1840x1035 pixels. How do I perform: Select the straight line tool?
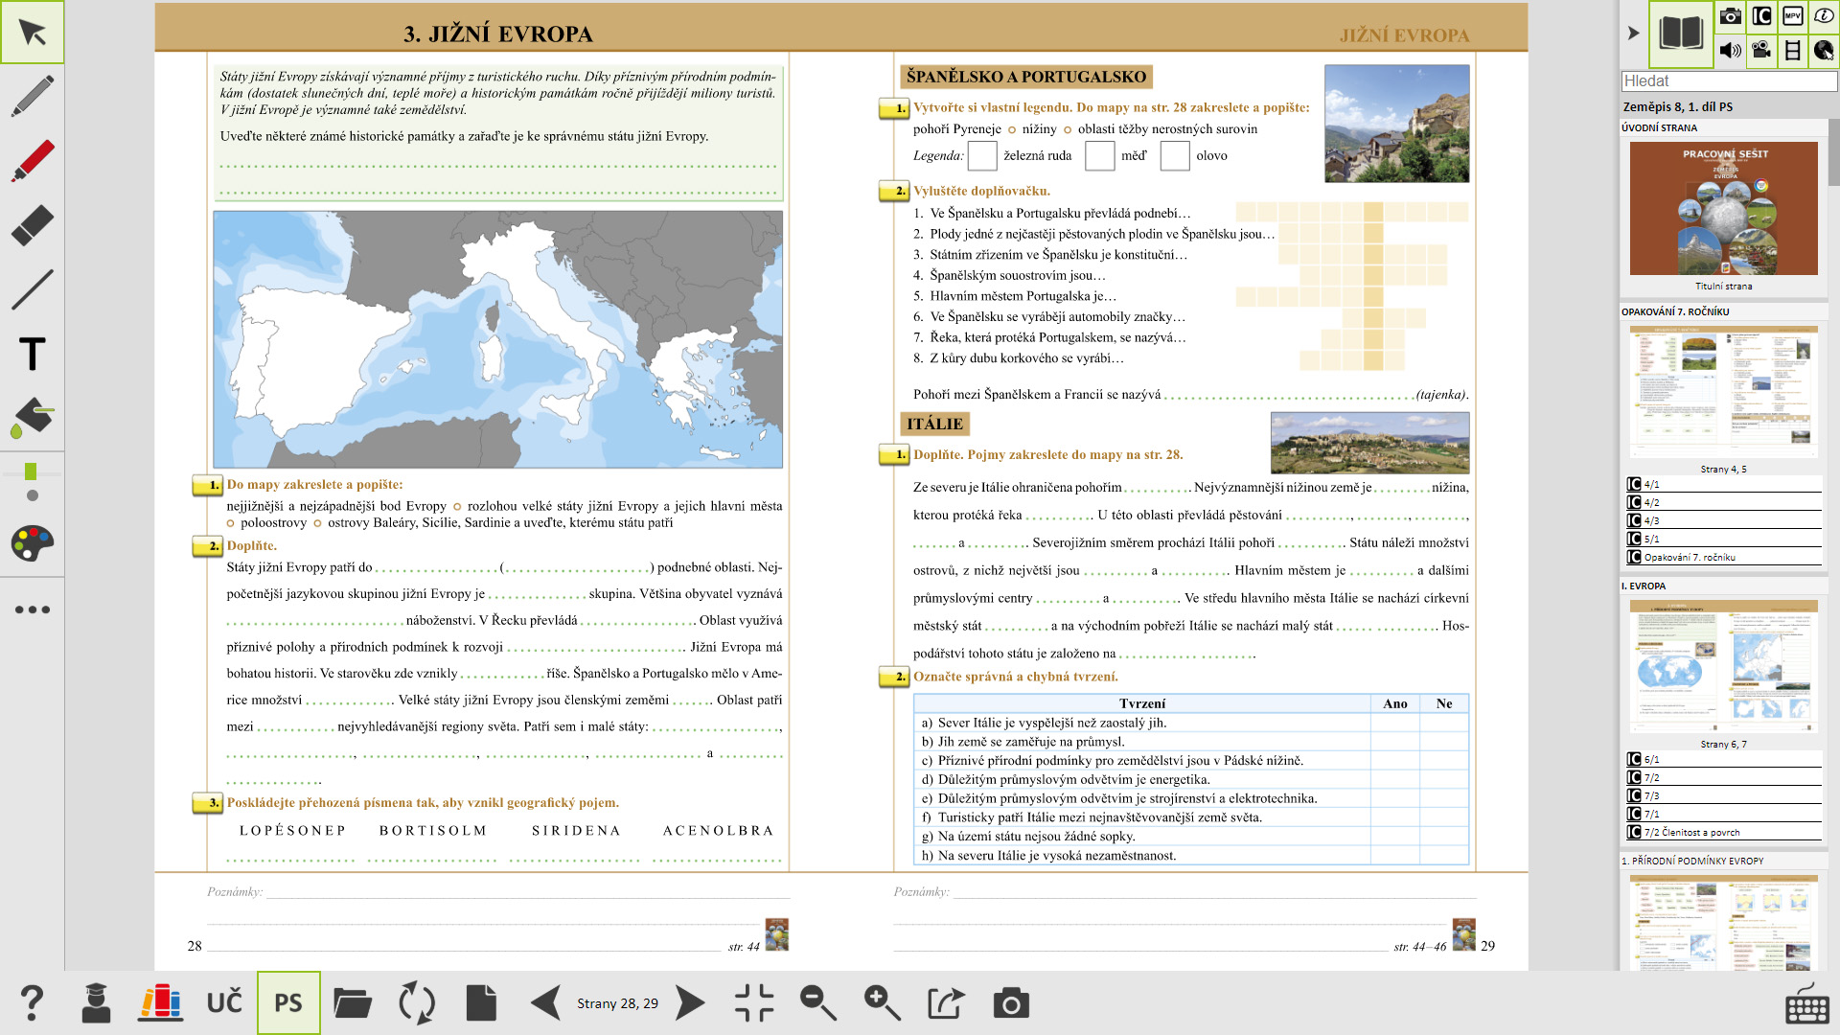tap(33, 289)
